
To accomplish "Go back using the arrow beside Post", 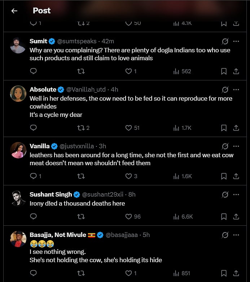I will pos(14,11).
